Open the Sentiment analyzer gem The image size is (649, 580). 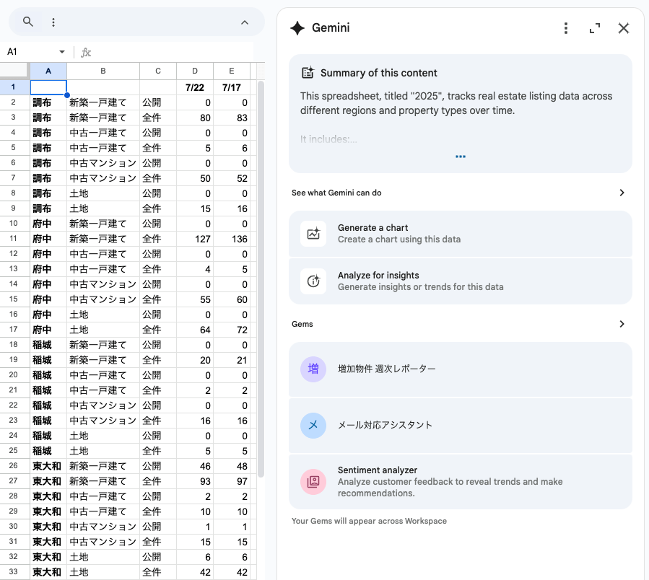click(461, 482)
